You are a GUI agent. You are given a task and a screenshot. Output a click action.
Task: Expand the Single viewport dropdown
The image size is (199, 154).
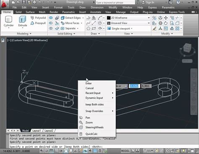(120, 28)
